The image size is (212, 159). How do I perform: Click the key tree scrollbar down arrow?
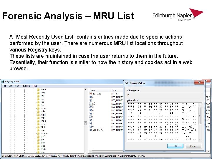click(86, 152)
